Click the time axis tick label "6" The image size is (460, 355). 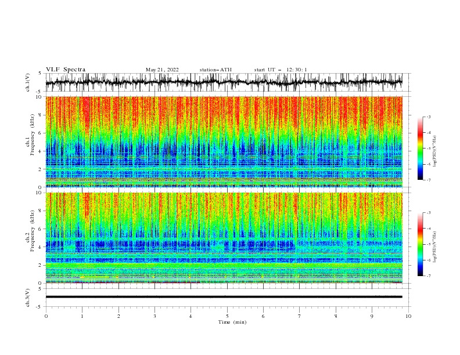tap(263, 316)
